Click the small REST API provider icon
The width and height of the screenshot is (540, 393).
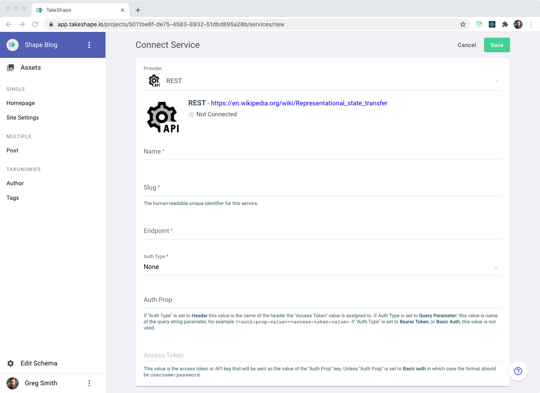[154, 81]
